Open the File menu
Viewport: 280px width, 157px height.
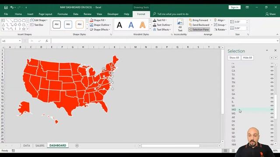click(6, 14)
